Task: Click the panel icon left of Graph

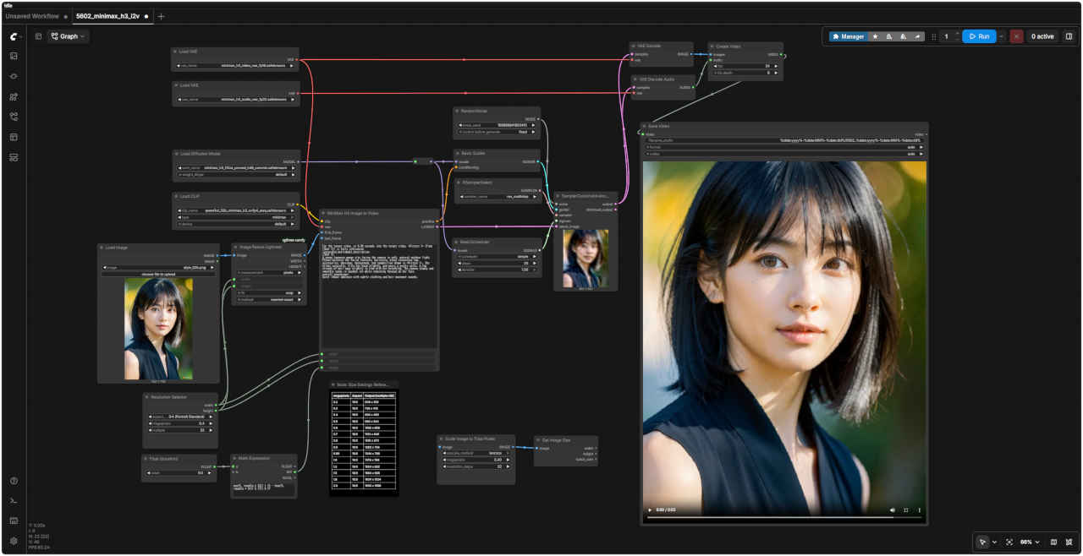Action: (38, 36)
